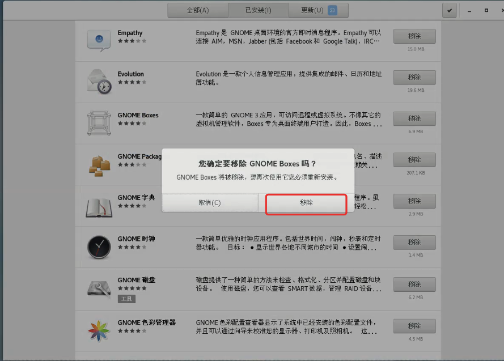
Task: Remove Empathy using its 移除 button
Action: click(x=414, y=36)
